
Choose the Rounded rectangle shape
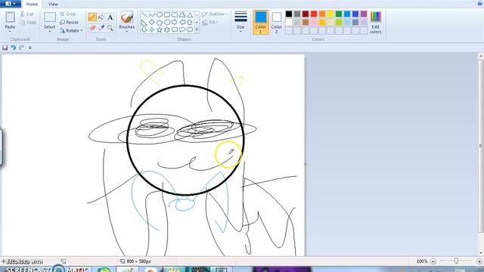pyautogui.click(x=175, y=15)
